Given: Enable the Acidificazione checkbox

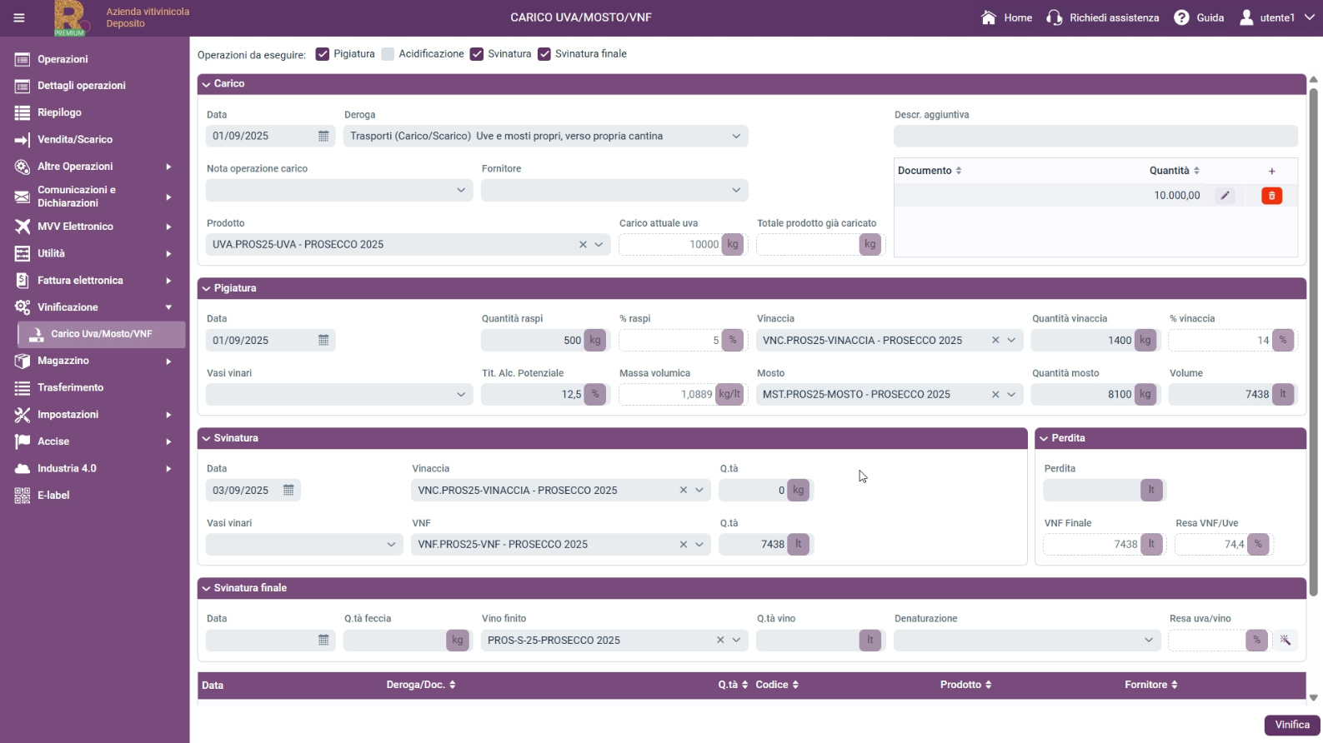Looking at the screenshot, I should [388, 54].
